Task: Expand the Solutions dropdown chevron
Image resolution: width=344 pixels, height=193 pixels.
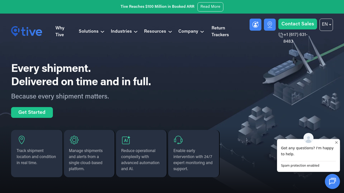Action: 102,32
